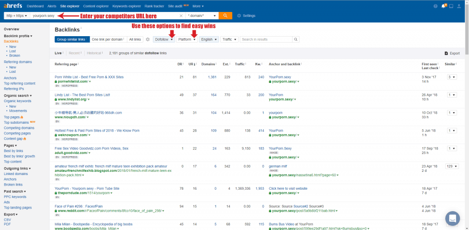Open the help question mark icon
The width and height of the screenshot is (469, 230).
tap(435, 6)
